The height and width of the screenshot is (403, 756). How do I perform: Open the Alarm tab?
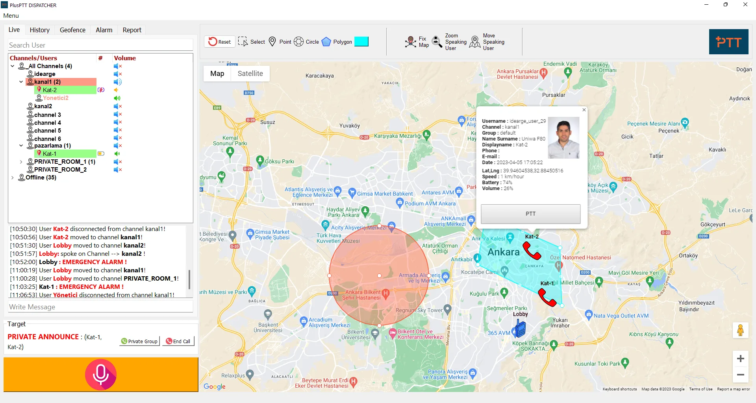104,30
